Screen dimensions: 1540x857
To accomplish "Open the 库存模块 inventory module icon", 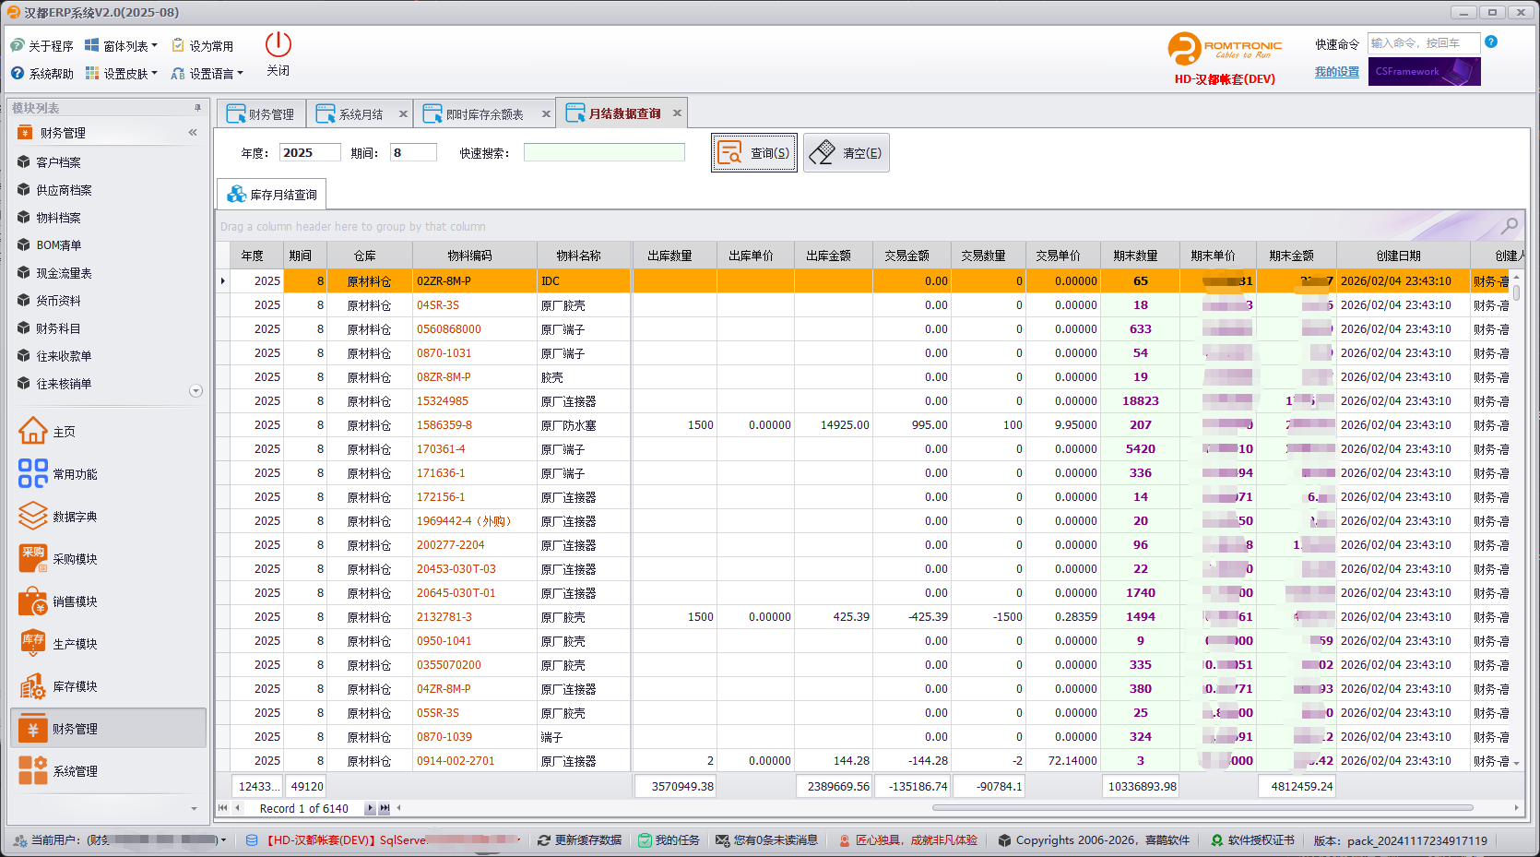I will (x=33, y=686).
